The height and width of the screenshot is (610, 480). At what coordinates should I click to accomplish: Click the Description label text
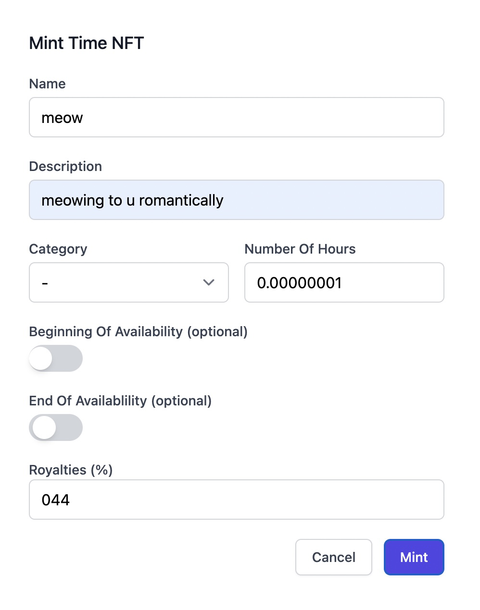point(65,166)
